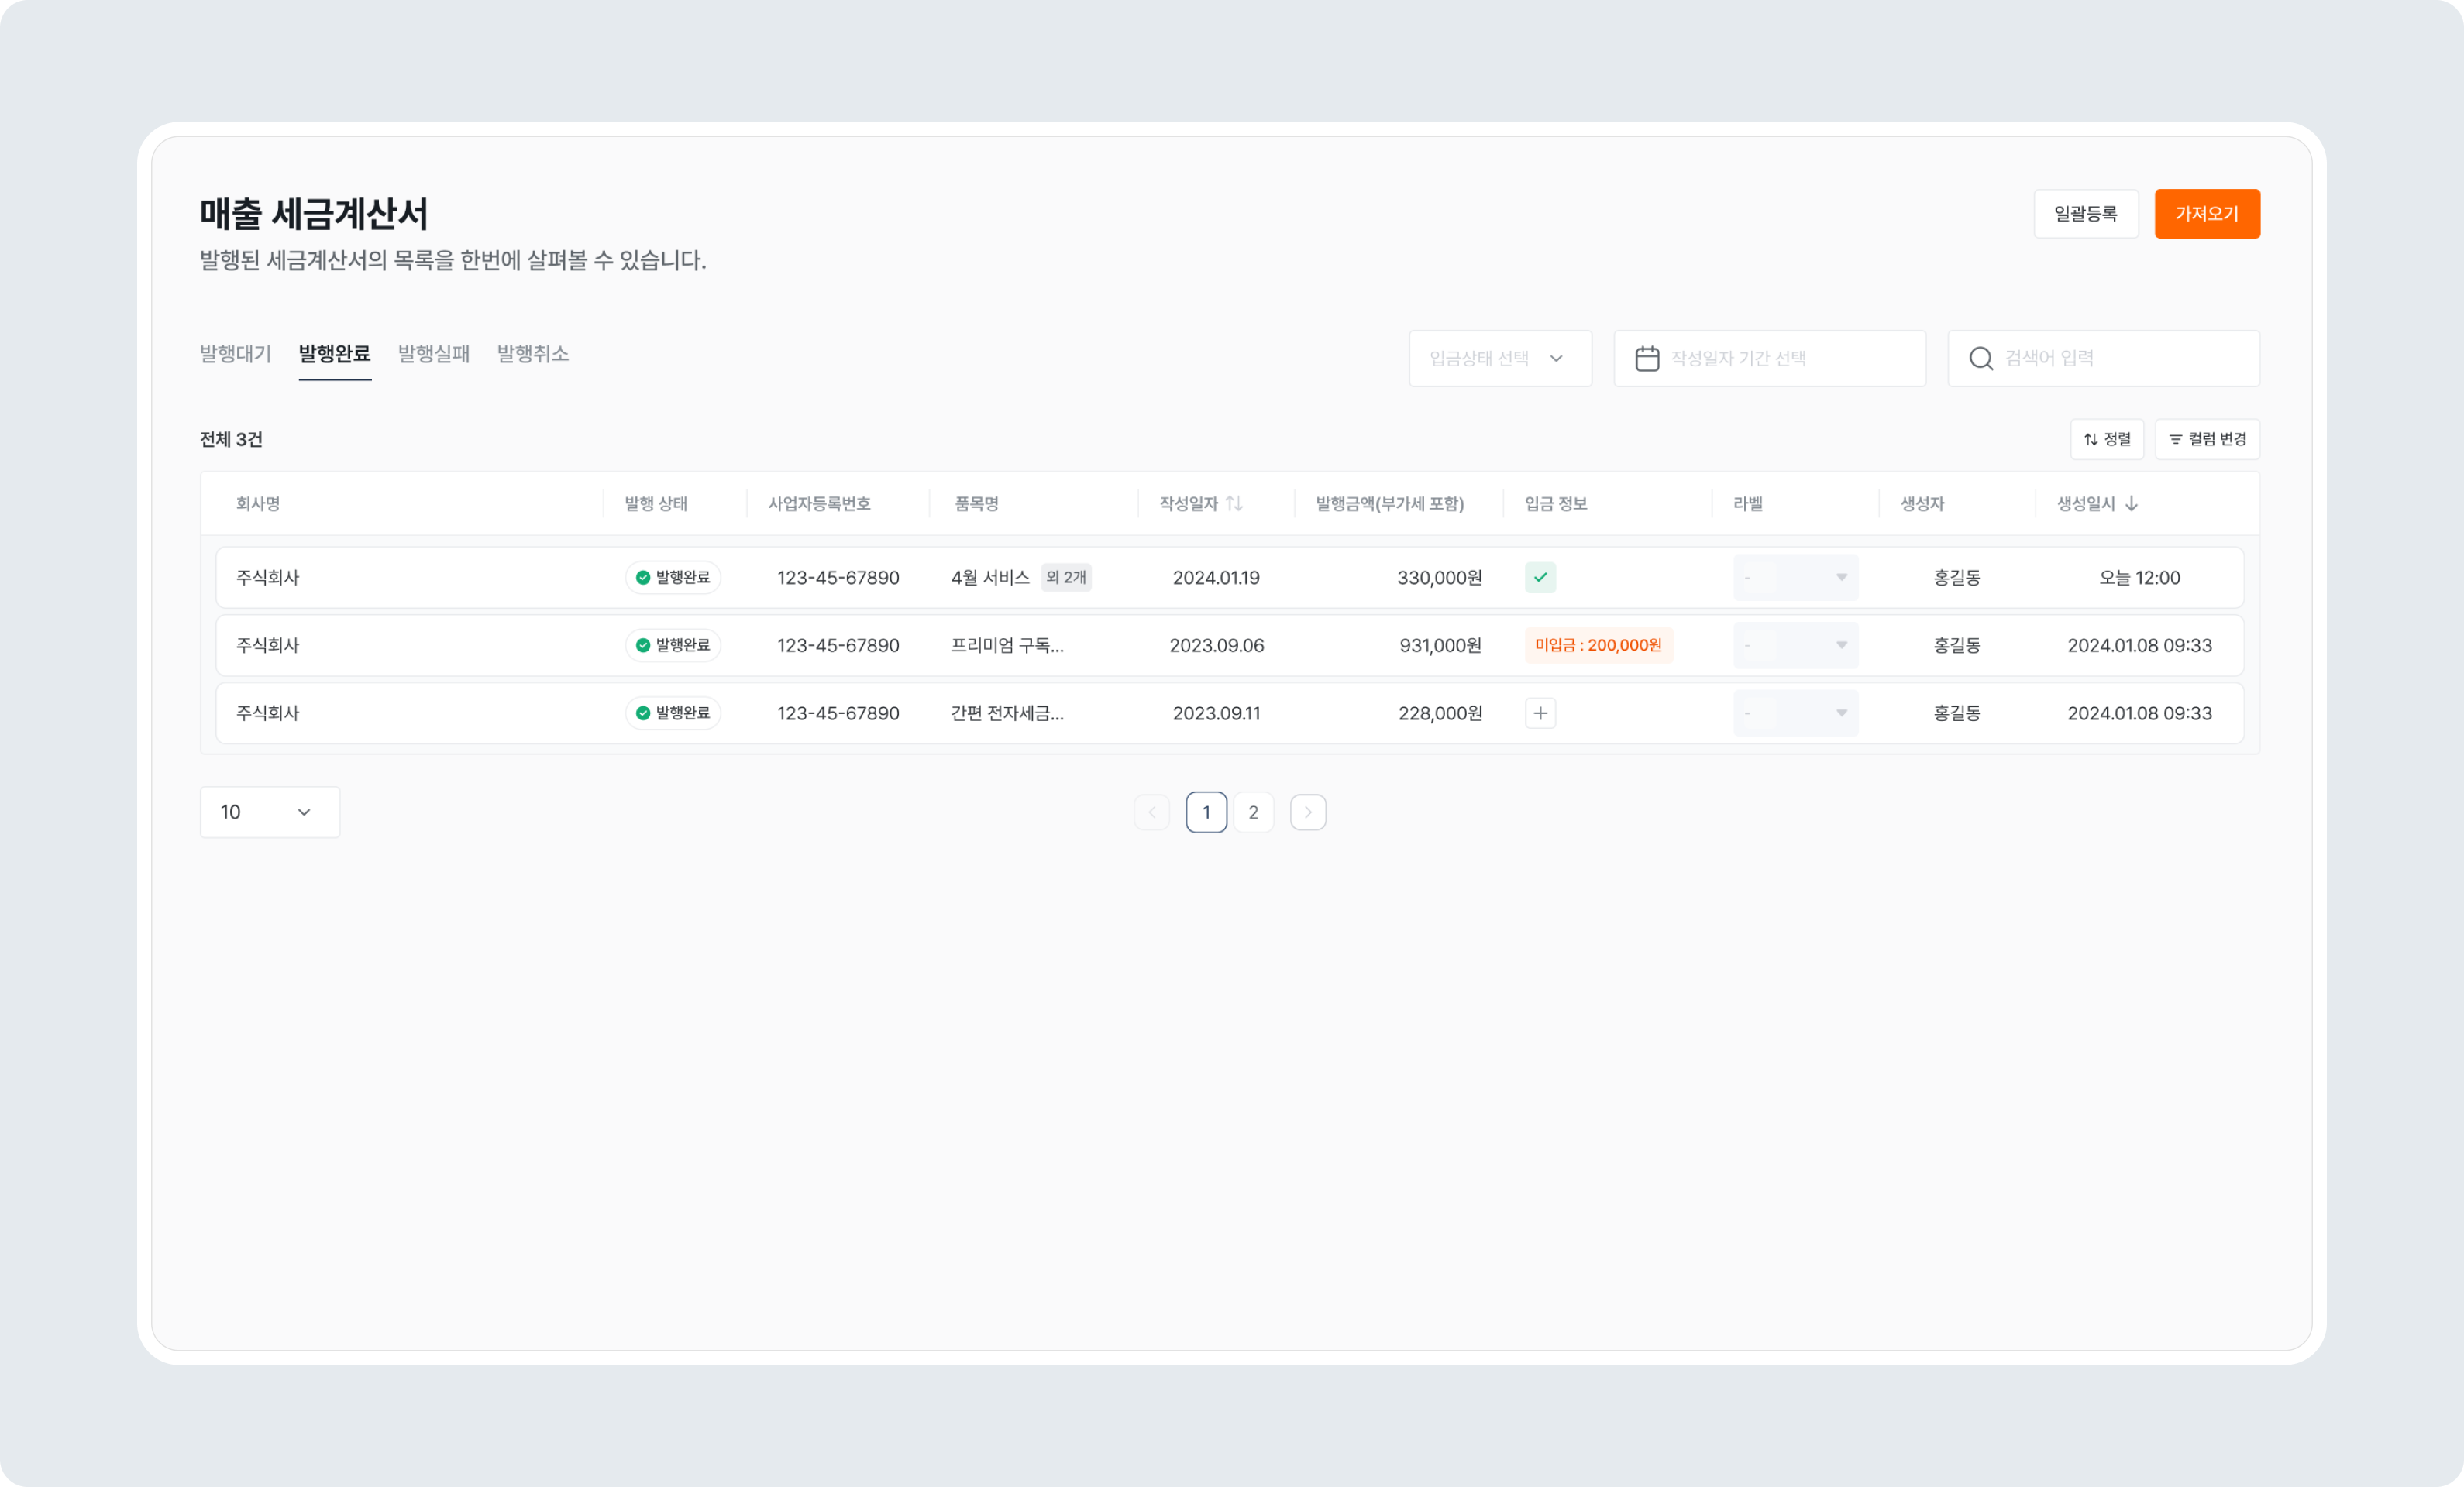The height and width of the screenshot is (1487, 2464).
Task: Click the 정렬 sort icon button
Action: pos(2107,438)
